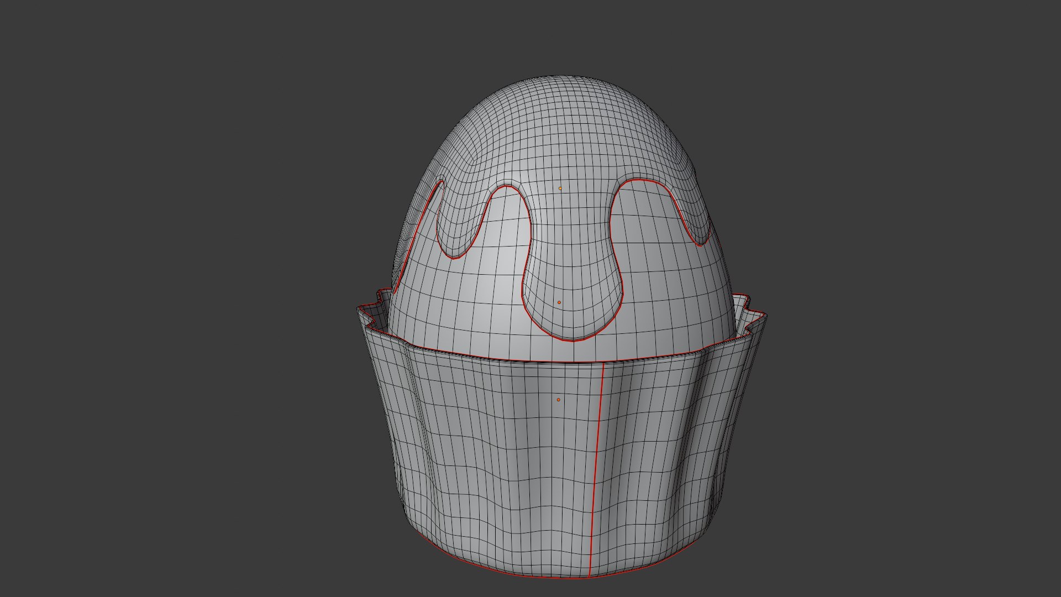Click the vertical red seam line on the wrapper
The height and width of the screenshot is (597, 1061).
pyautogui.click(x=596, y=470)
